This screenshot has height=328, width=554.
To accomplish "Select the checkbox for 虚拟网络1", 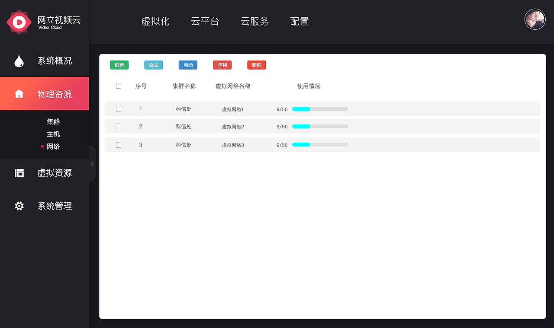I will click(x=119, y=108).
